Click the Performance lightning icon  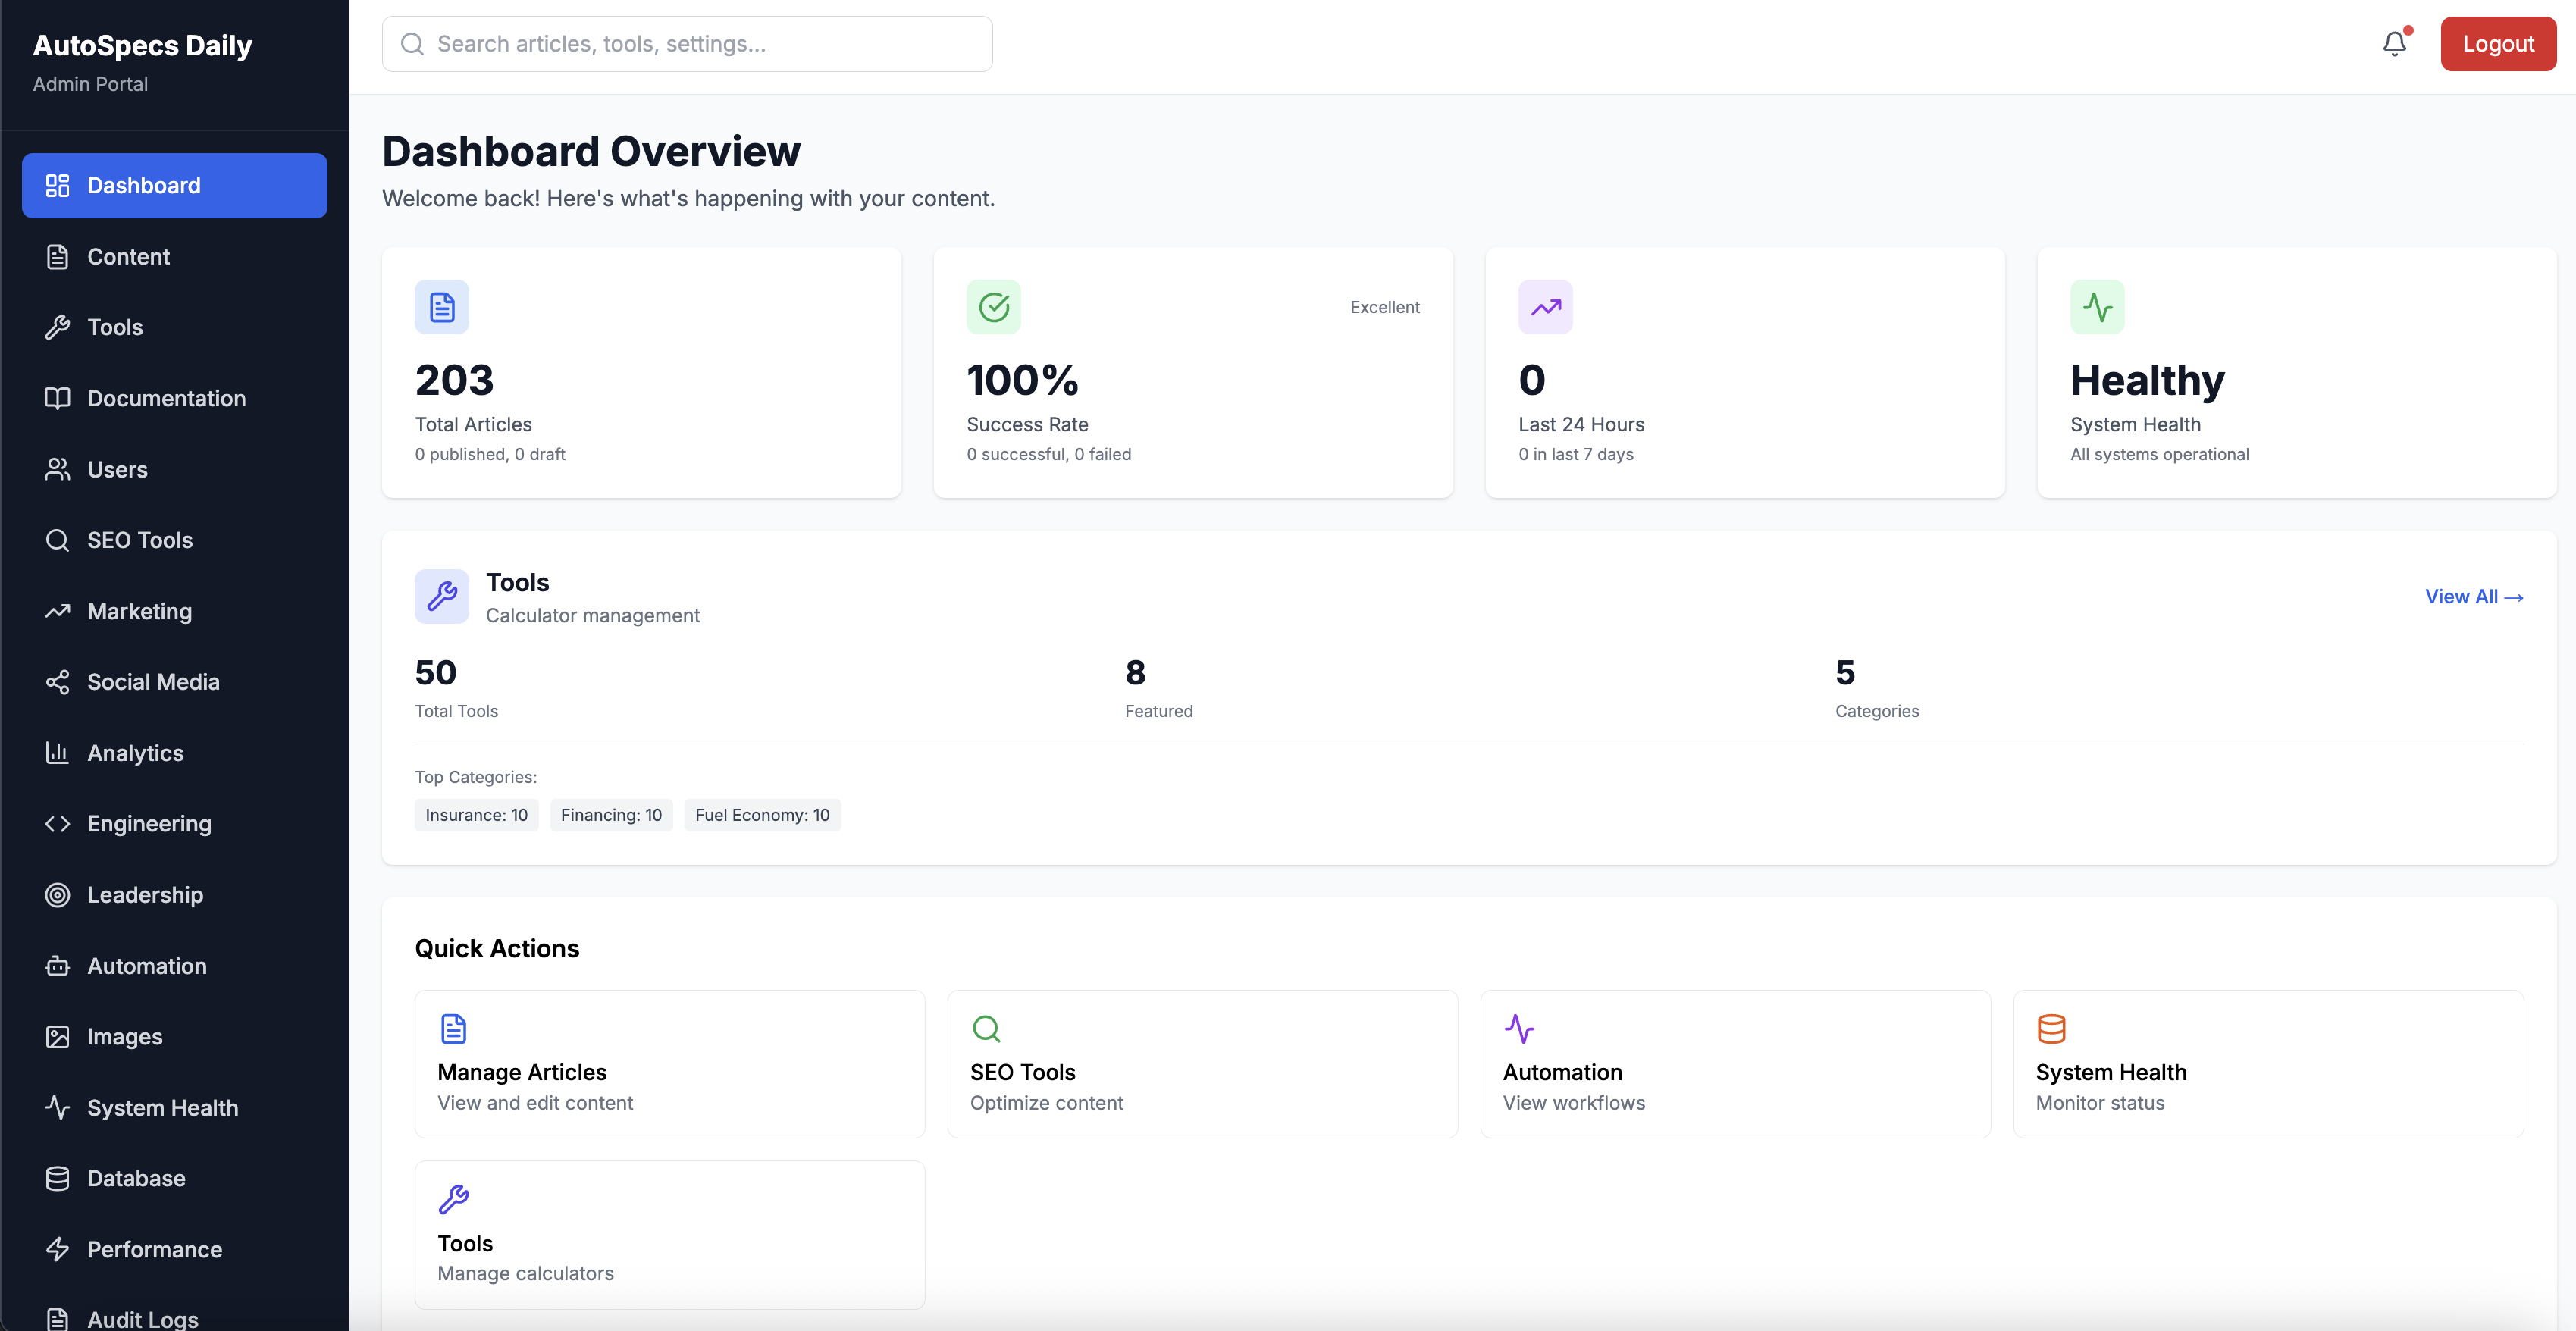(57, 1249)
